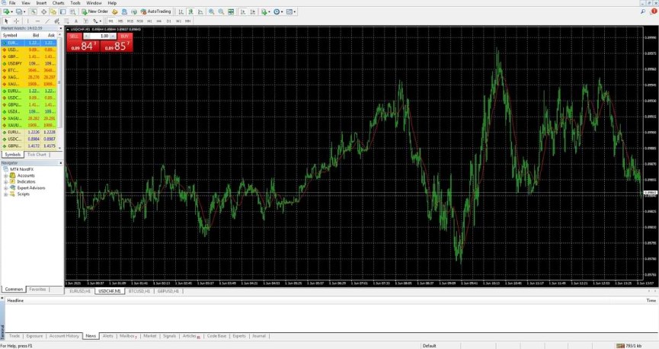This screenshot has height=349, width=659.
Task: Click the red SELL button on chart
Action: 75,36
